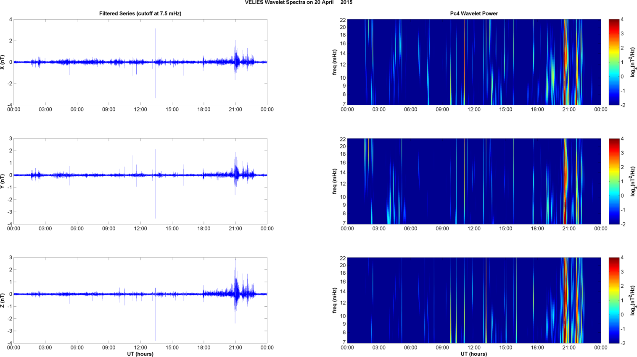637x357 pixels.
Task: Click the "22" frequency tick of the top spectrogram
Action: pos(343,20)
